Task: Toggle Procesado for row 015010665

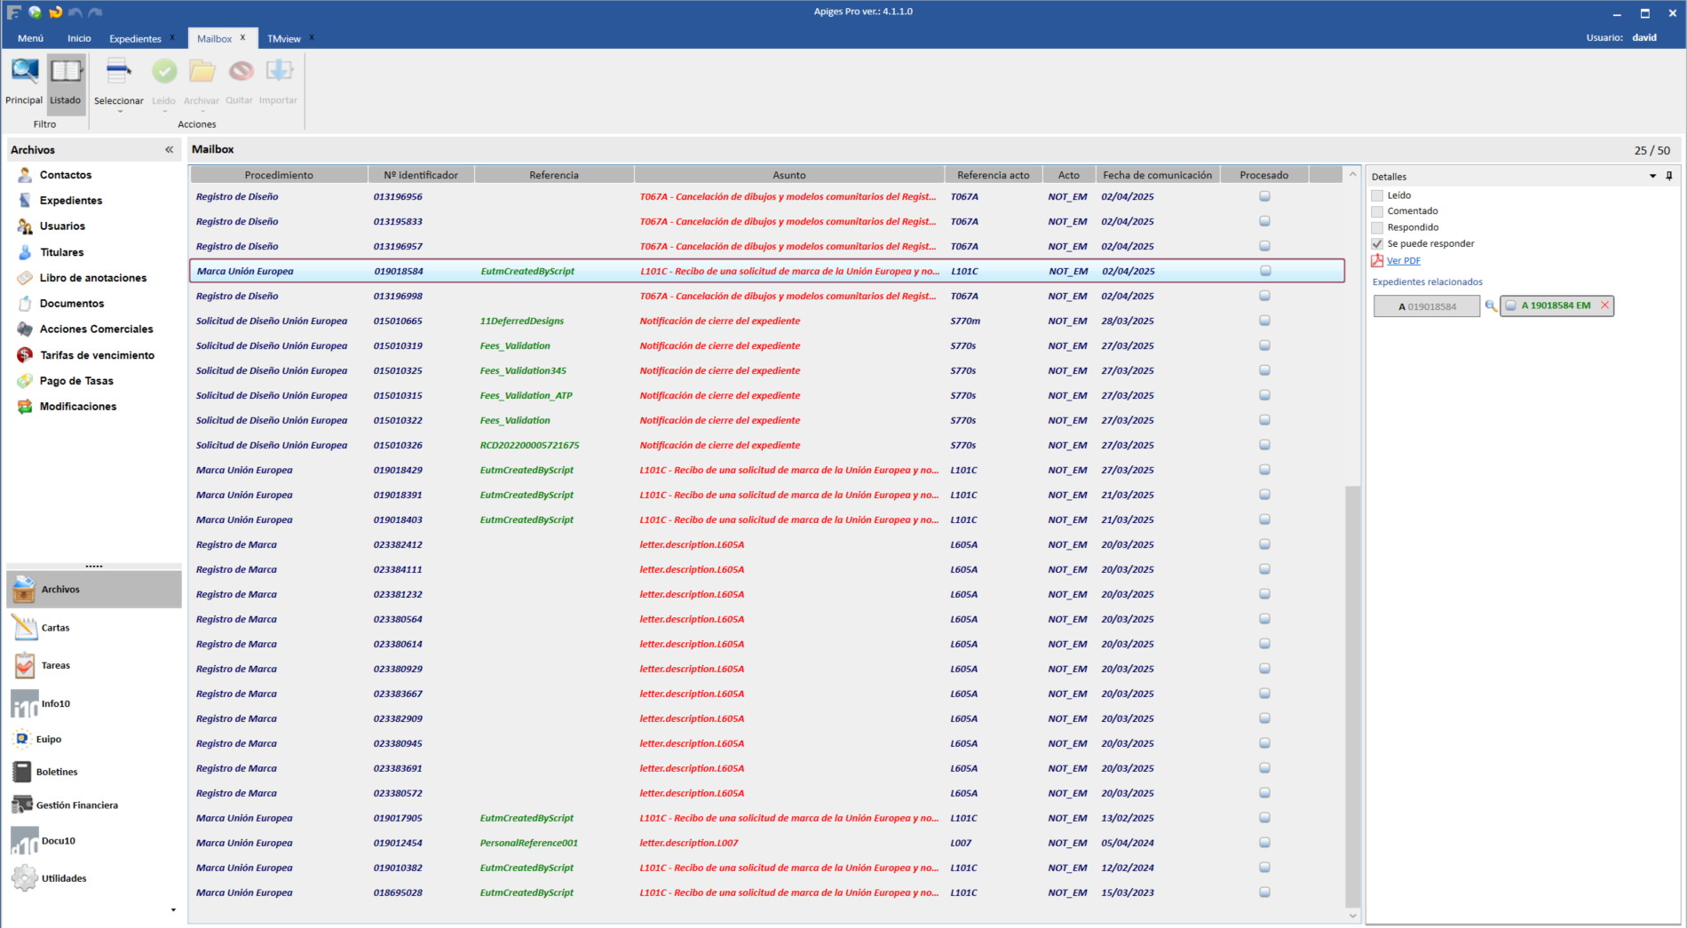Action: coord(1264,321)
